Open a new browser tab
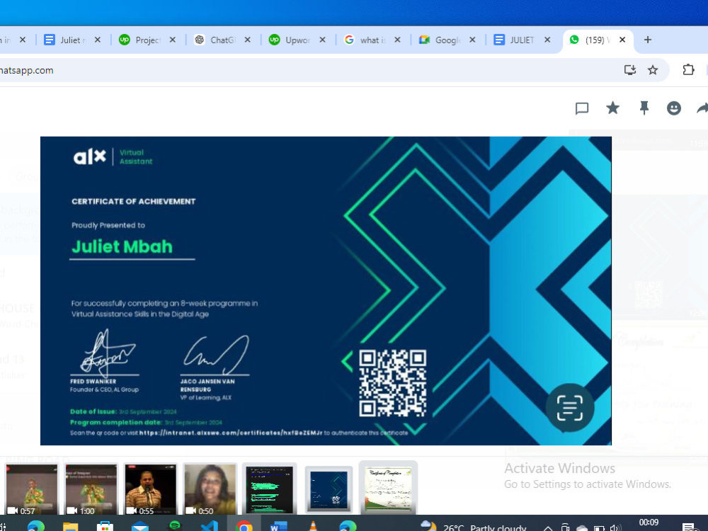 click(x=648, y=40)
